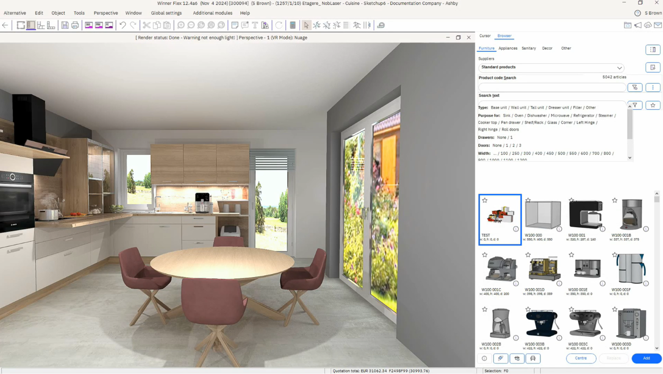Click the Centre button

pyautogui.click(x=581, y=359)
